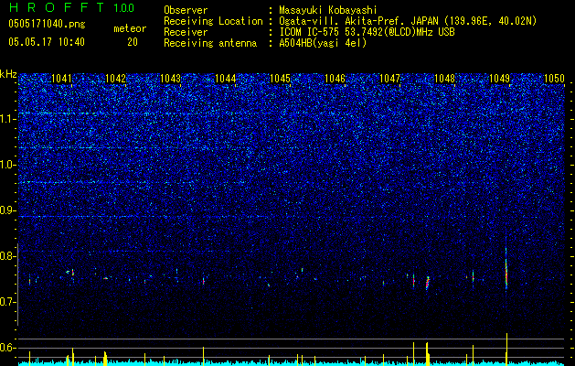Click the 'meteor' count label
Image resolution: width=575 pixels, height=366 pixels.
point(130,28)
